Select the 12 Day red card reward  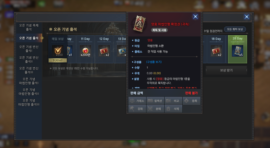[104, 51]
